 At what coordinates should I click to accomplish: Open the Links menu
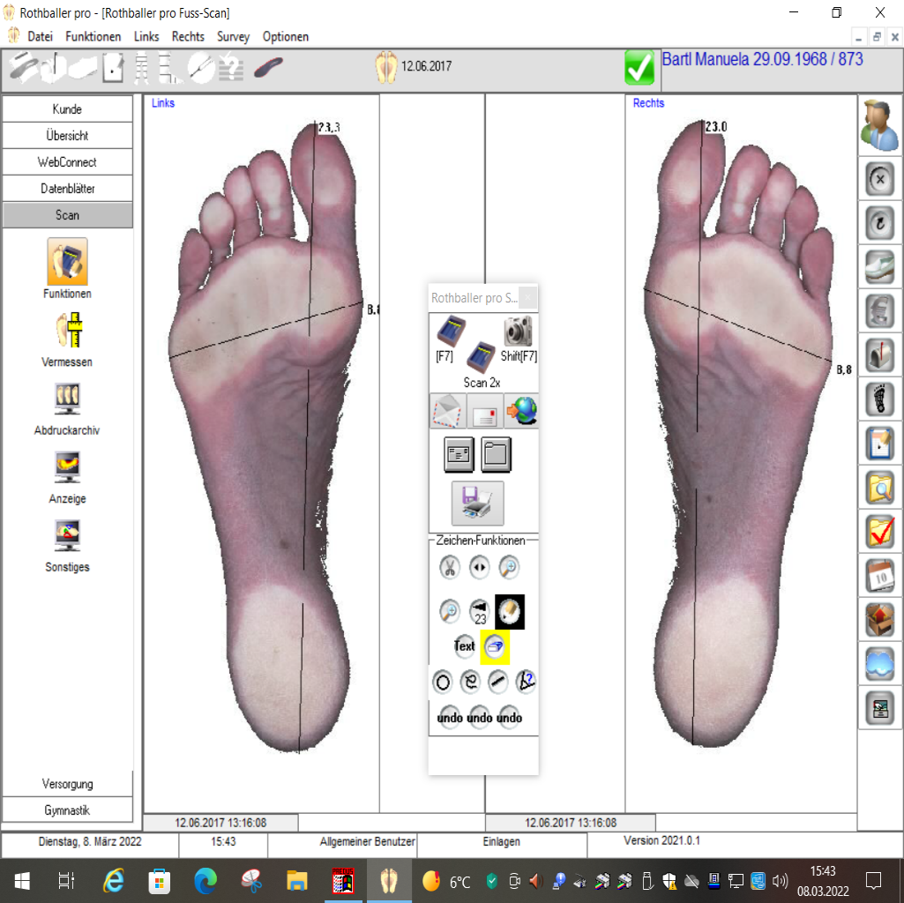tap(146, 36)
